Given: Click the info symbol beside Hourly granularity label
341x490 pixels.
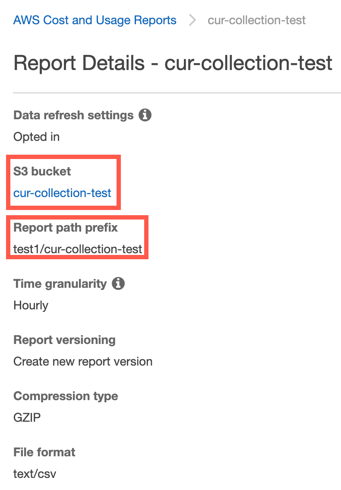Looking at the screenshot, I should point(119,283).
